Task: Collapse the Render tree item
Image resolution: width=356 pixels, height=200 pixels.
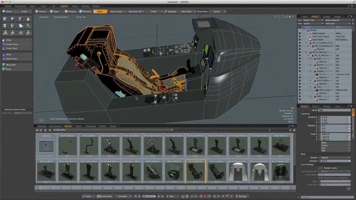Action: click(304, 30)
